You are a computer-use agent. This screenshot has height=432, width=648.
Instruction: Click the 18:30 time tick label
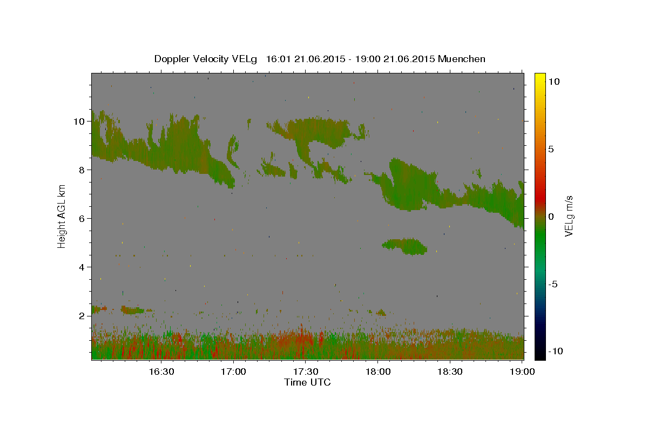click(450, 372)
